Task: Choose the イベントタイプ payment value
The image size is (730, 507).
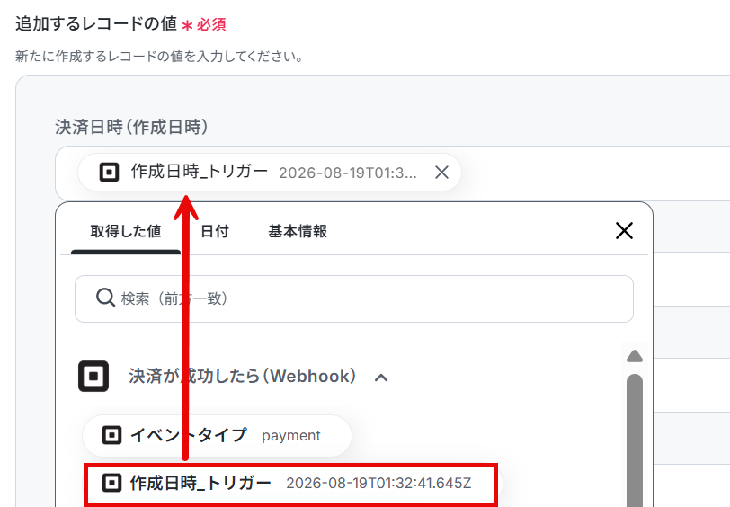Action: click(217, 436)
